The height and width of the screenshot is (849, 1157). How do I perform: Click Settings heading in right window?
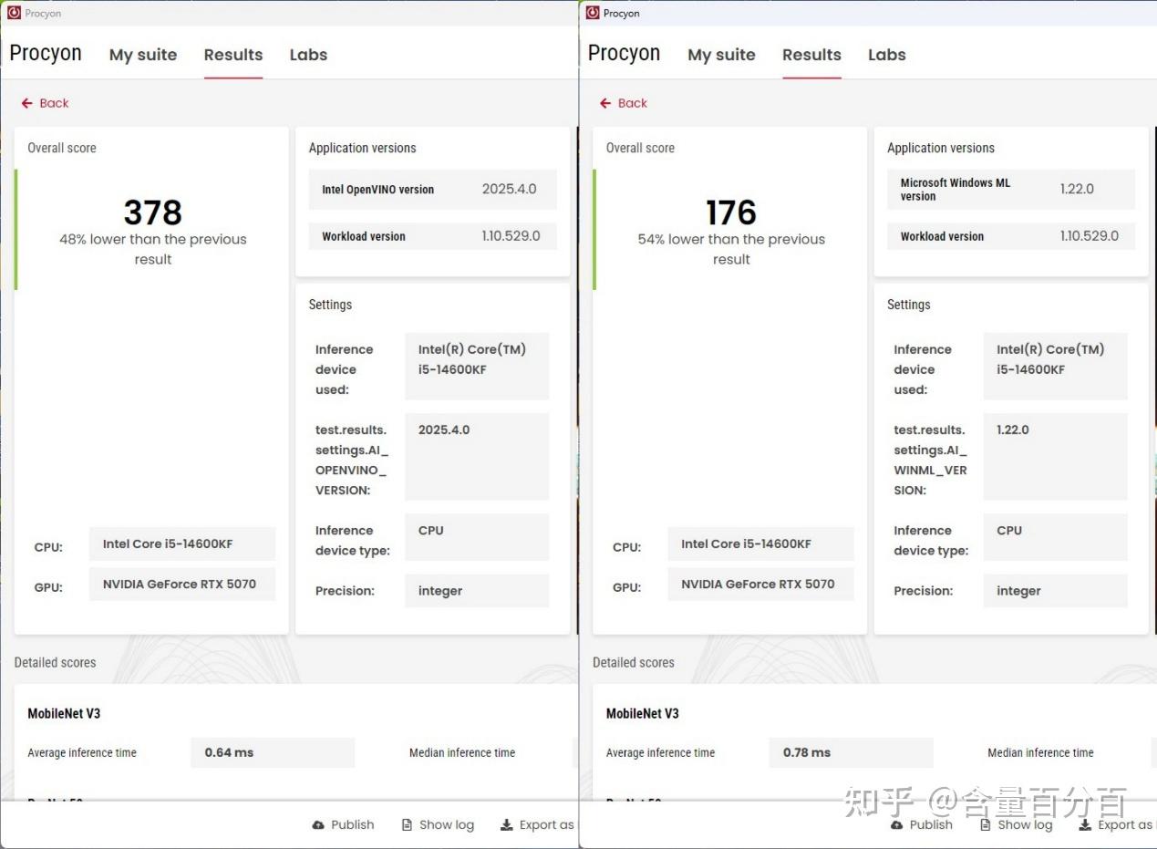pyautogui.click(x=908, y=305)
